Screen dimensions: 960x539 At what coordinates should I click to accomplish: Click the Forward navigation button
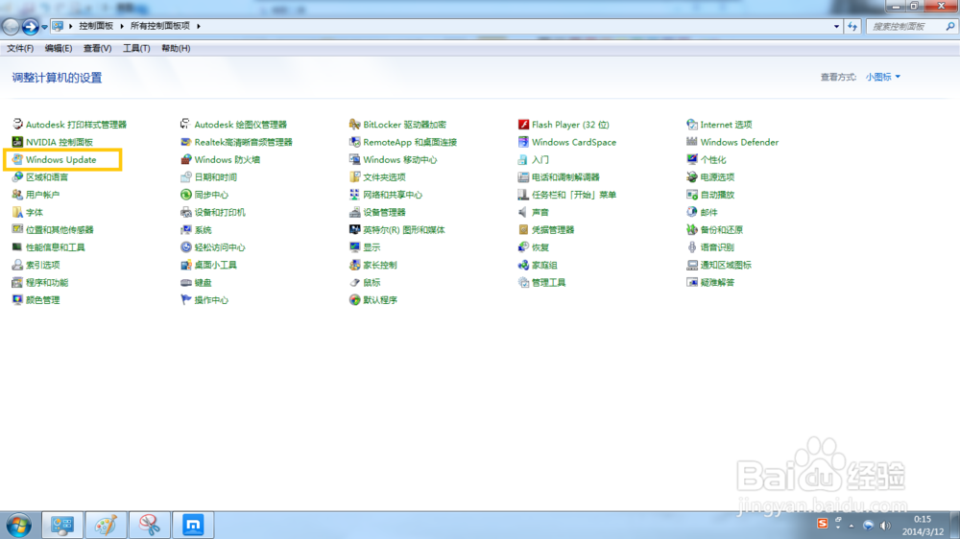click(30, 26)
